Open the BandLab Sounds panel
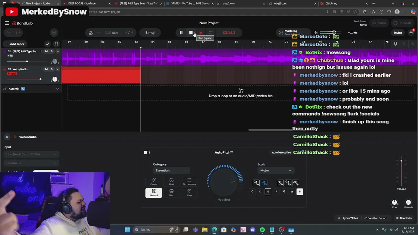 coord(376,218)
